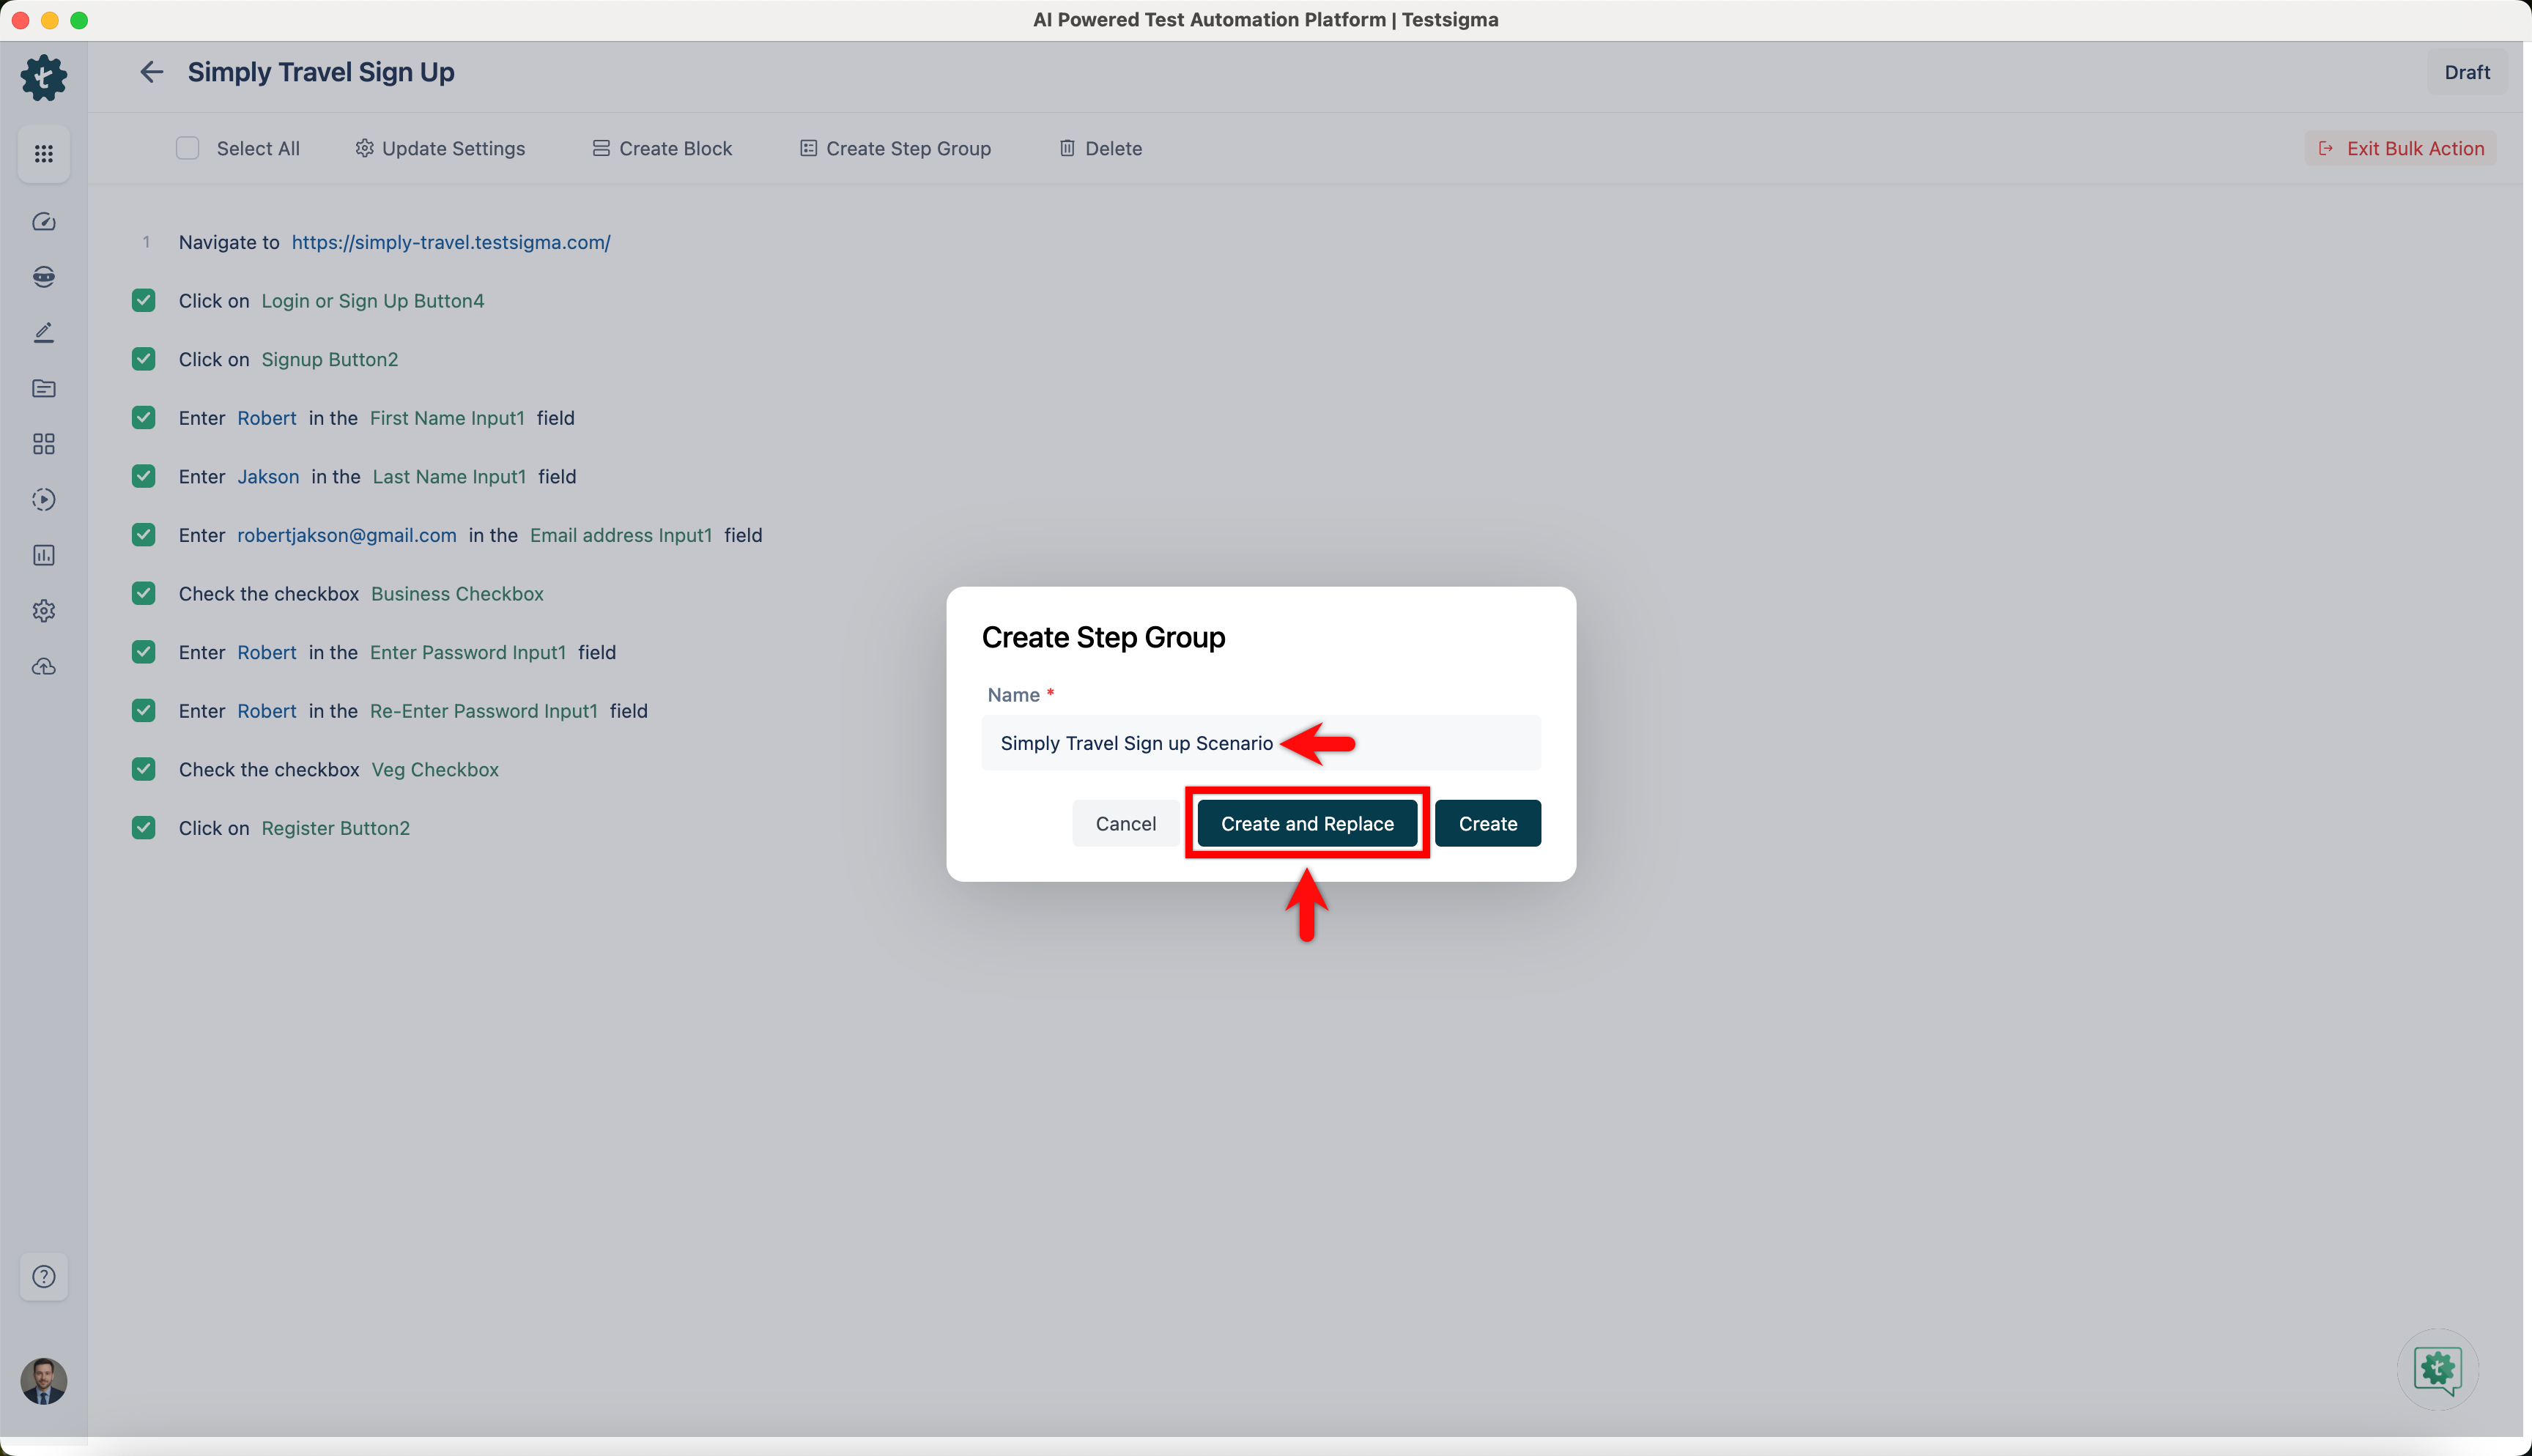
Task: Click the robot agent icon in sidebar
Action: click(x=43, y=277)
